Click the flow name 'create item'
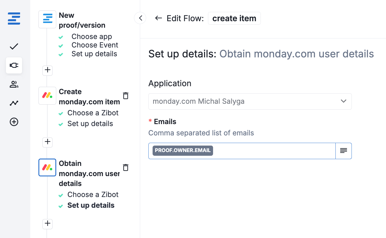This screenshot has height=238, width=386. click(234, 18)
